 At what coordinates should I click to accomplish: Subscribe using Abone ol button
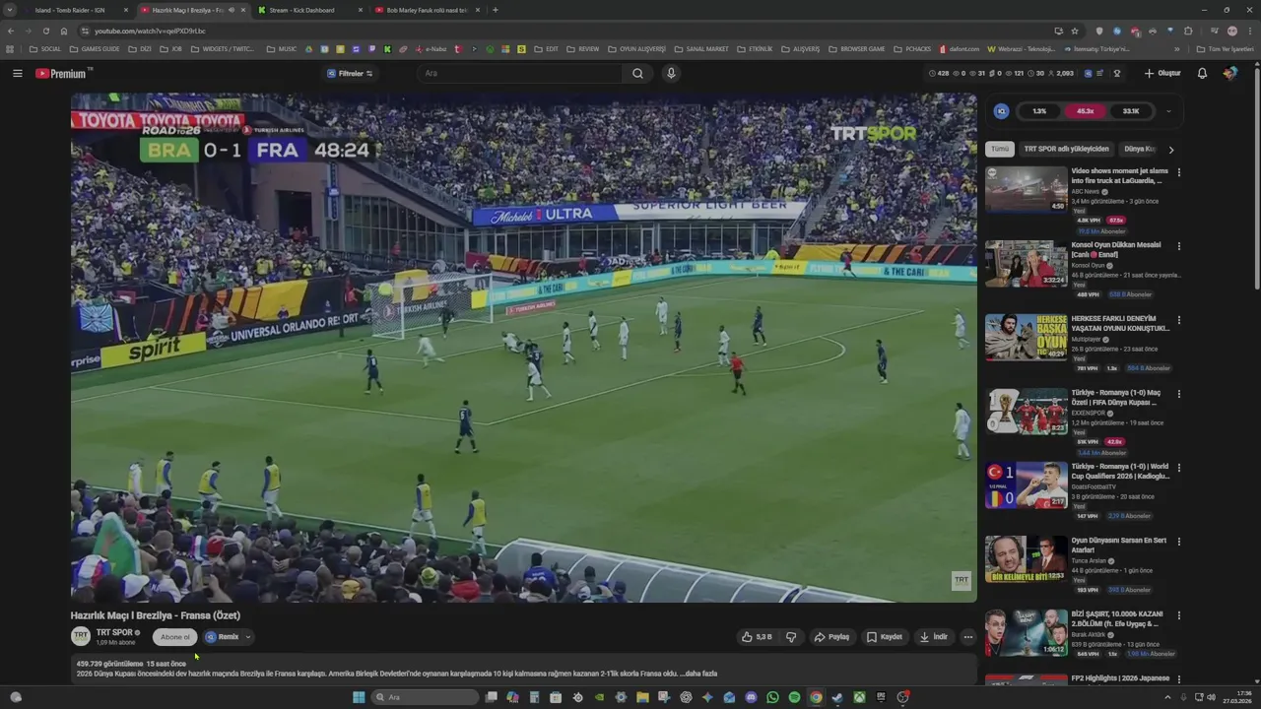pos(174,637)
